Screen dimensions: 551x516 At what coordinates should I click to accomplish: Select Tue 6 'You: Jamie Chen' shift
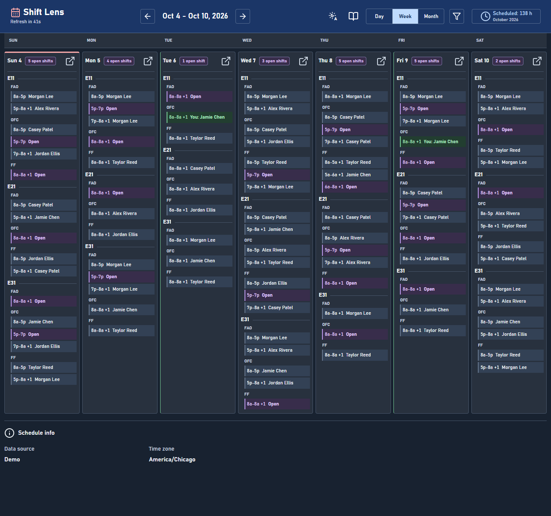coord(199,117)
